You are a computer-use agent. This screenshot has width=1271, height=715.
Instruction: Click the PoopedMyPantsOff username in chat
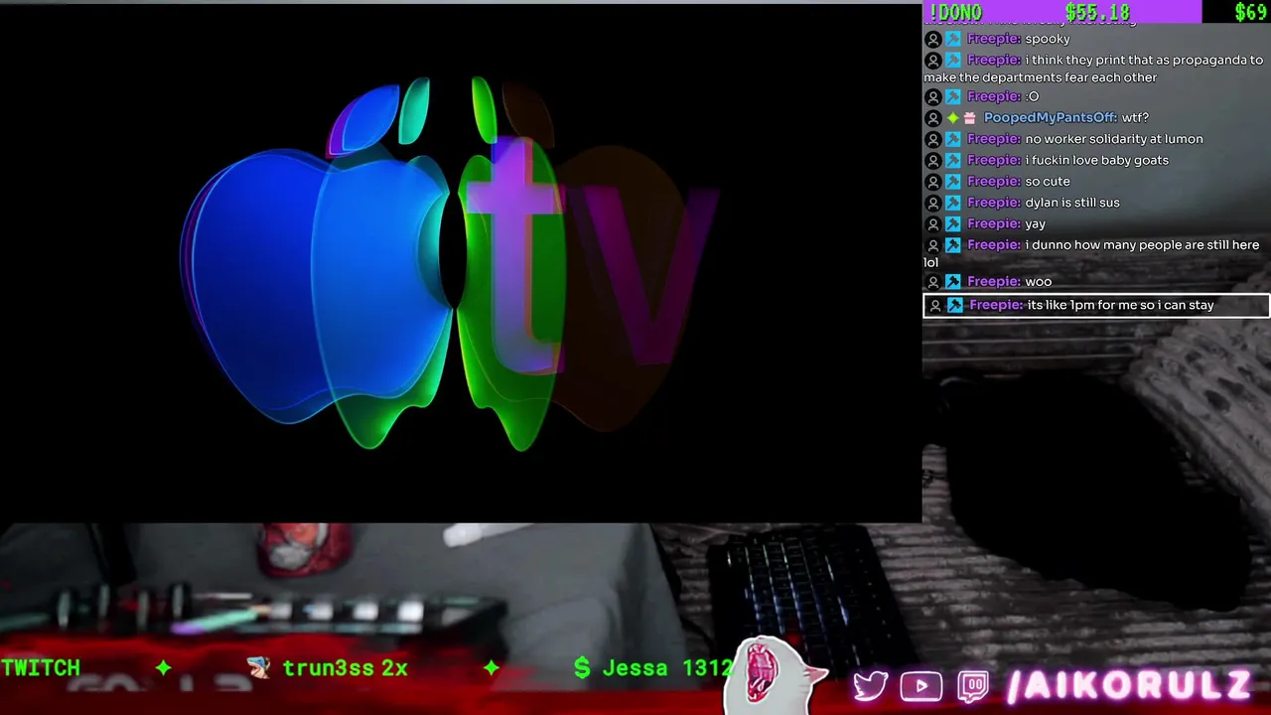[x=1051, y=118]
